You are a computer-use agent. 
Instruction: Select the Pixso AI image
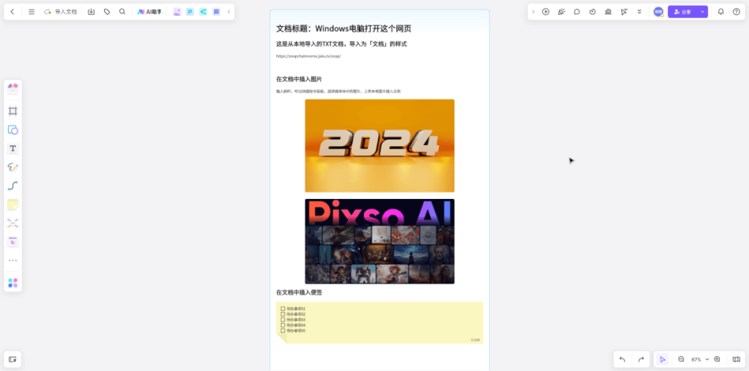(x=380, y=242)
